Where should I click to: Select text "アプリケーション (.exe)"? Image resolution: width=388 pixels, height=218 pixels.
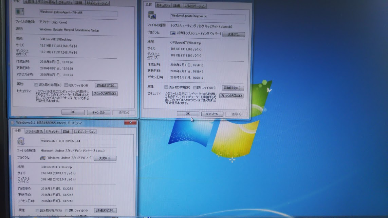pyautogui.click(x=53, y=22)
